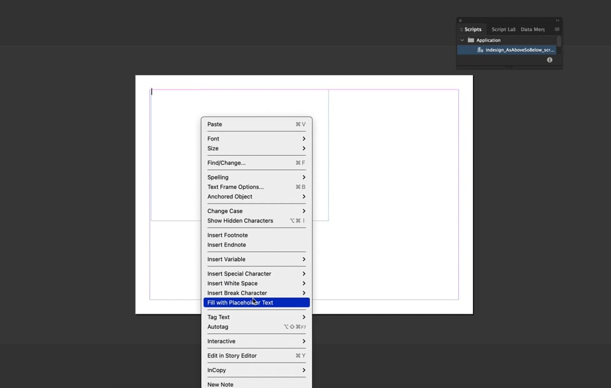Open the Spelling submenu

coord(256,177)
